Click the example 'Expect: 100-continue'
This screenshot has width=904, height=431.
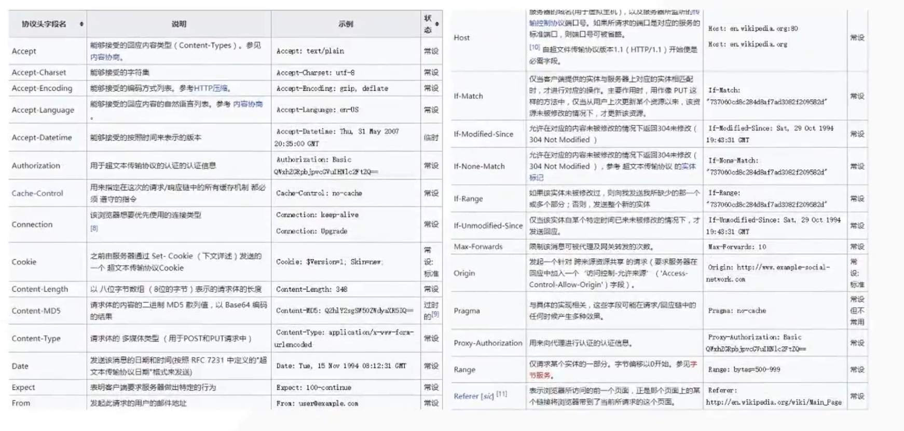tap(313, 387)
